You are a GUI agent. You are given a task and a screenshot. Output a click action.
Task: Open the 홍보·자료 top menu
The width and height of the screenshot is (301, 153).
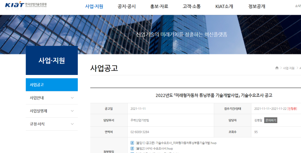tap(159, 6)
